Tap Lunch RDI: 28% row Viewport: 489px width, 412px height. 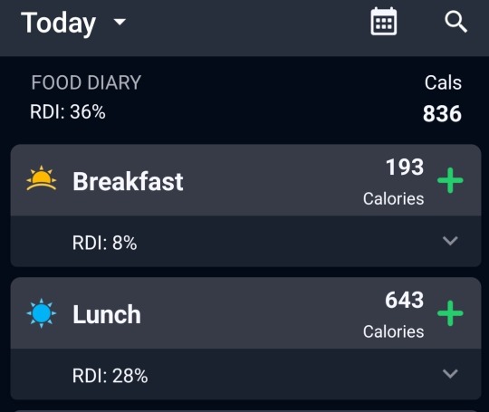[245, 374]
